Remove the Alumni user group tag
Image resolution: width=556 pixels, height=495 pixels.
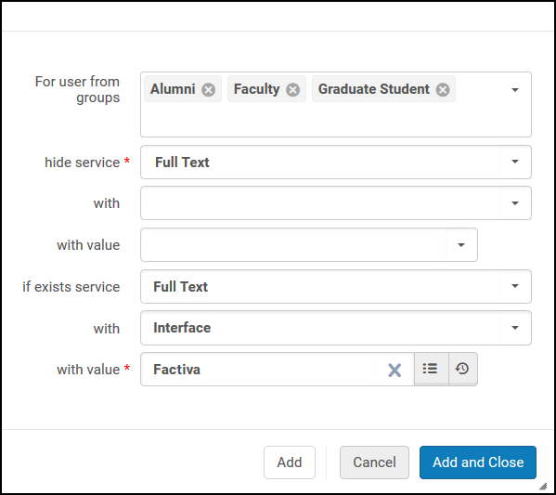coord(209,90)
